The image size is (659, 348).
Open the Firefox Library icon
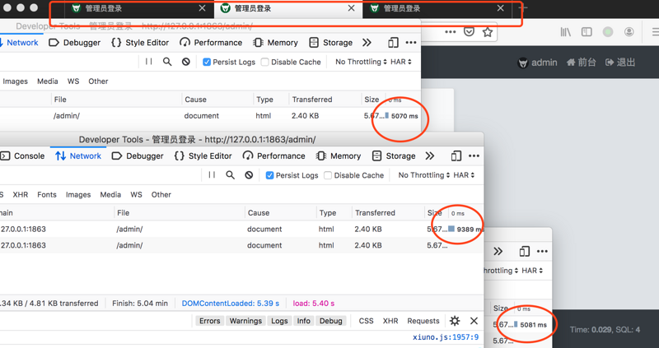(565, 32)
